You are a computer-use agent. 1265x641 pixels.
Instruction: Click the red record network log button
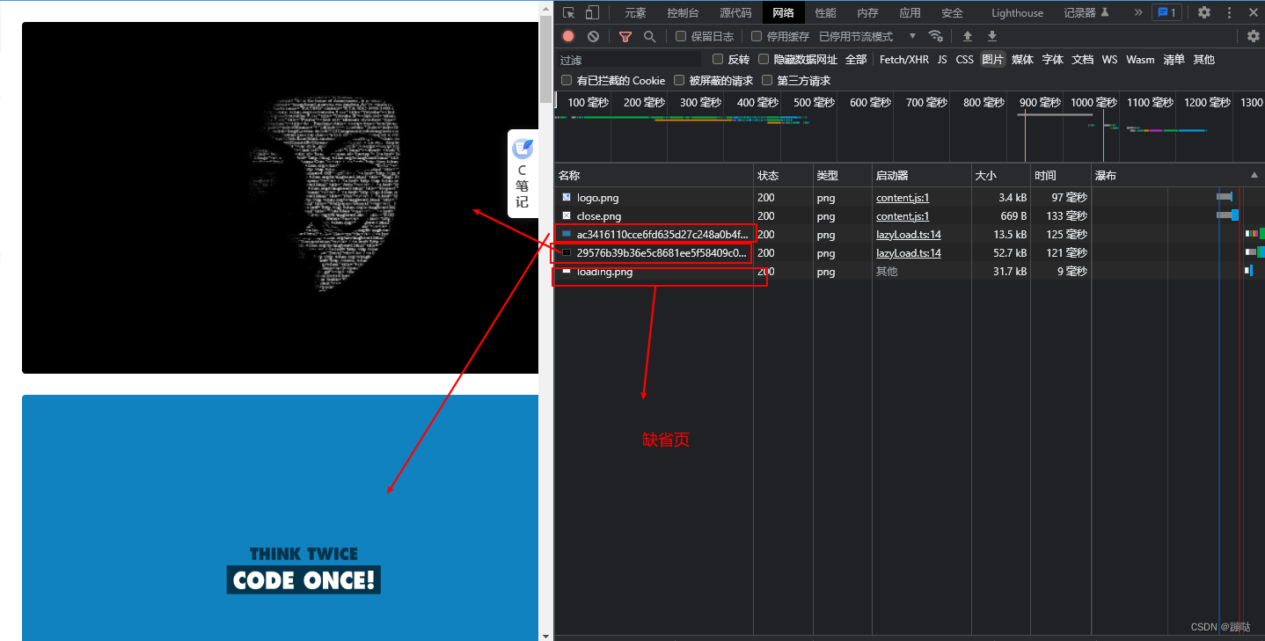tap(568, 36)
